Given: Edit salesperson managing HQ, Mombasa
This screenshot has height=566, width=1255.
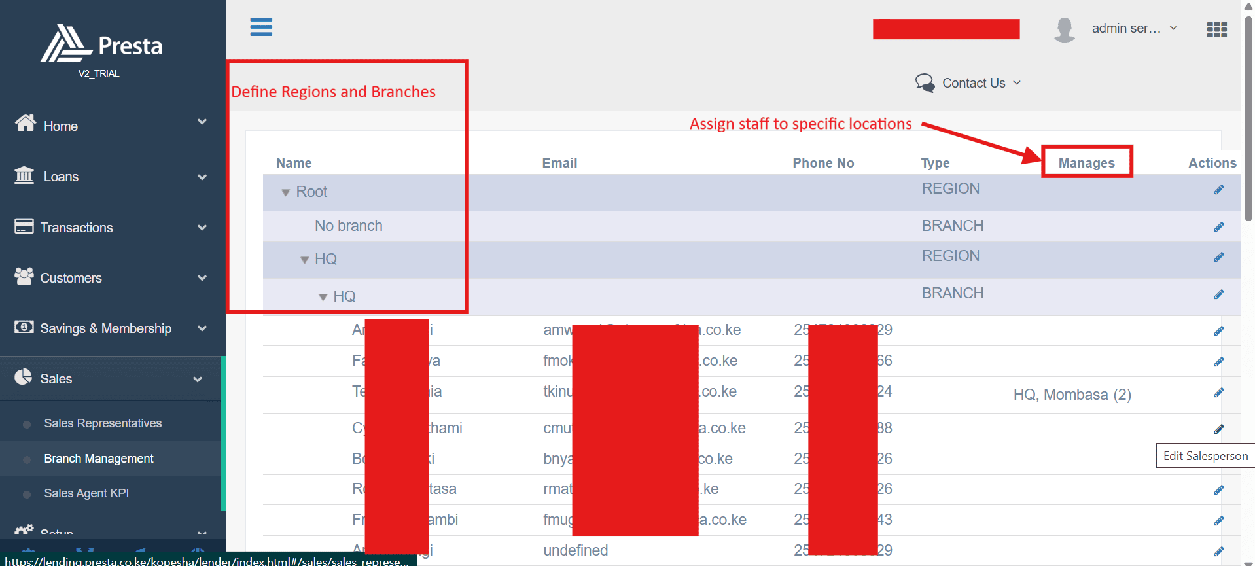Looking at the screenshot, I should pos(1218,393).
